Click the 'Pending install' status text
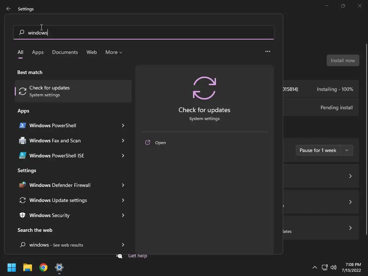The width and height of the screenshot is (368, 276). tap(336, 107)
